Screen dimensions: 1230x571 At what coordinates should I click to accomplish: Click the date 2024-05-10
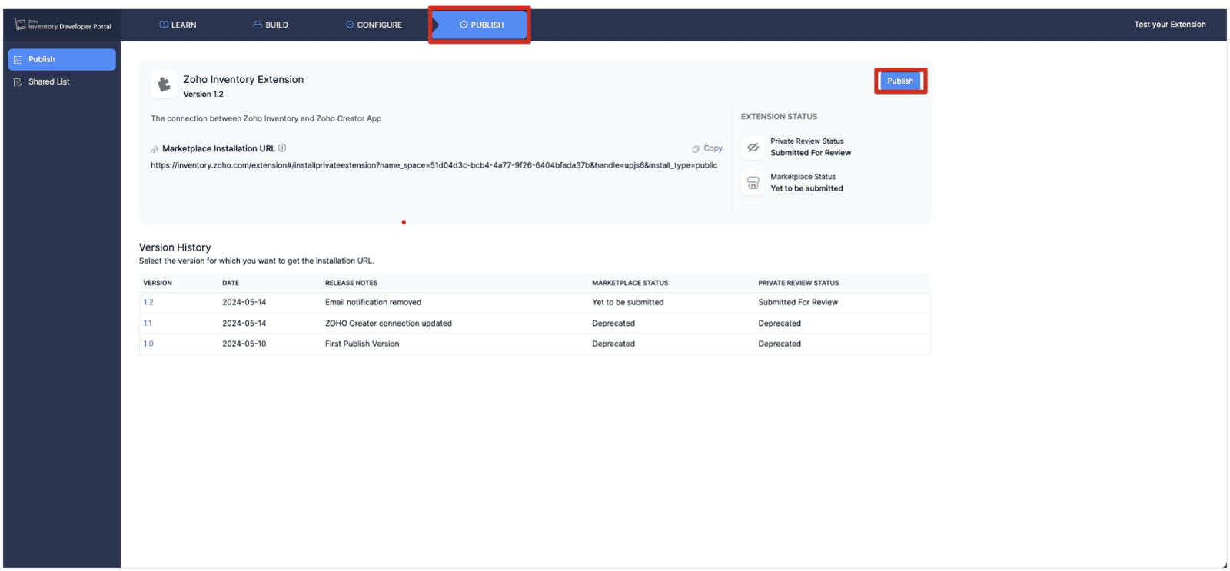[x=244, y=344]
